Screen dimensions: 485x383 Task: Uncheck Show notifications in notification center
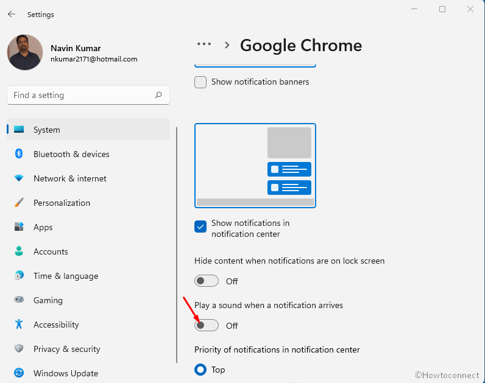tap(200, 227)
